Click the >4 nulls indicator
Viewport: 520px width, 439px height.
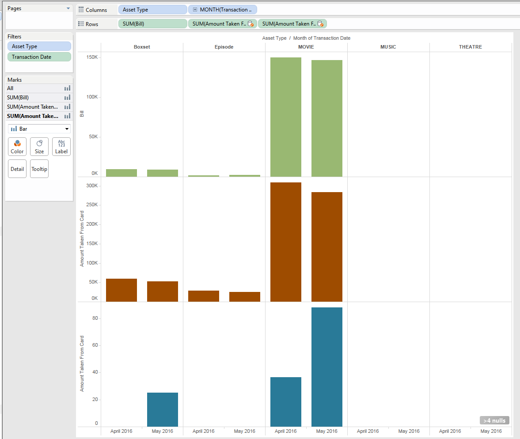[494, 420]
